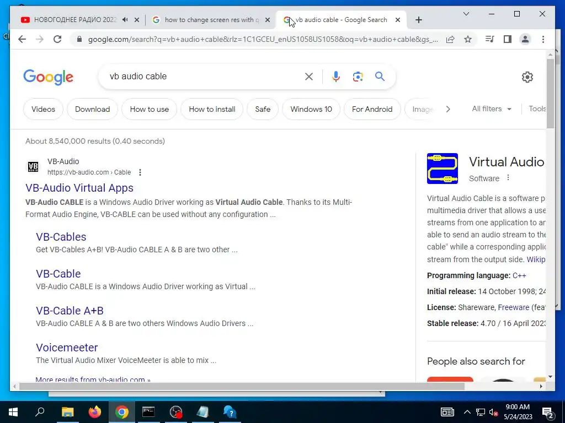Image resolution: width=565 pixels, height=423 pixels.
Task: Open Windows Start menu
Action: point(13,412)
